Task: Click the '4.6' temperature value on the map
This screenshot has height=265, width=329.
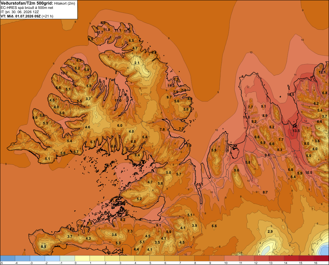Action: pos(88,127)
